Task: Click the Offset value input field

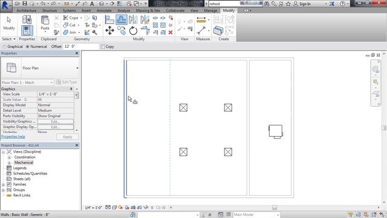Action: [x=80, y=47]
